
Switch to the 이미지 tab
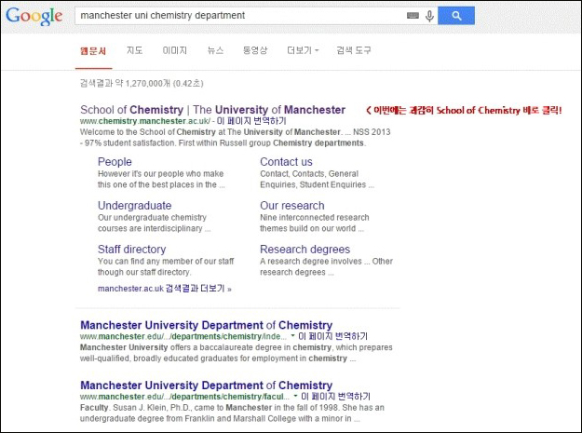tap(175, 50)
